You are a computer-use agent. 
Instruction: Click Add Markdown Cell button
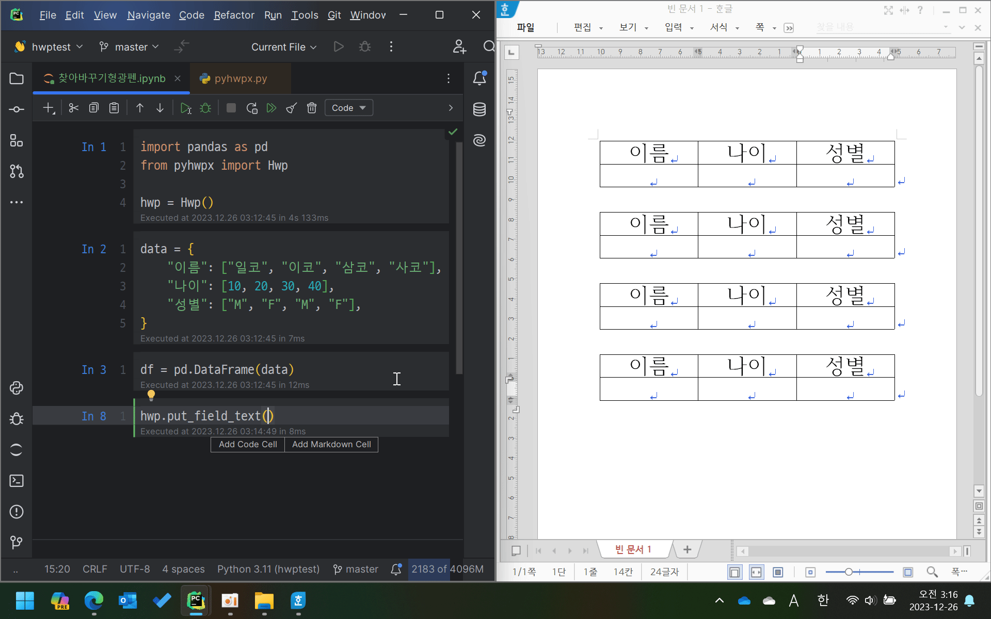[331, 444]
